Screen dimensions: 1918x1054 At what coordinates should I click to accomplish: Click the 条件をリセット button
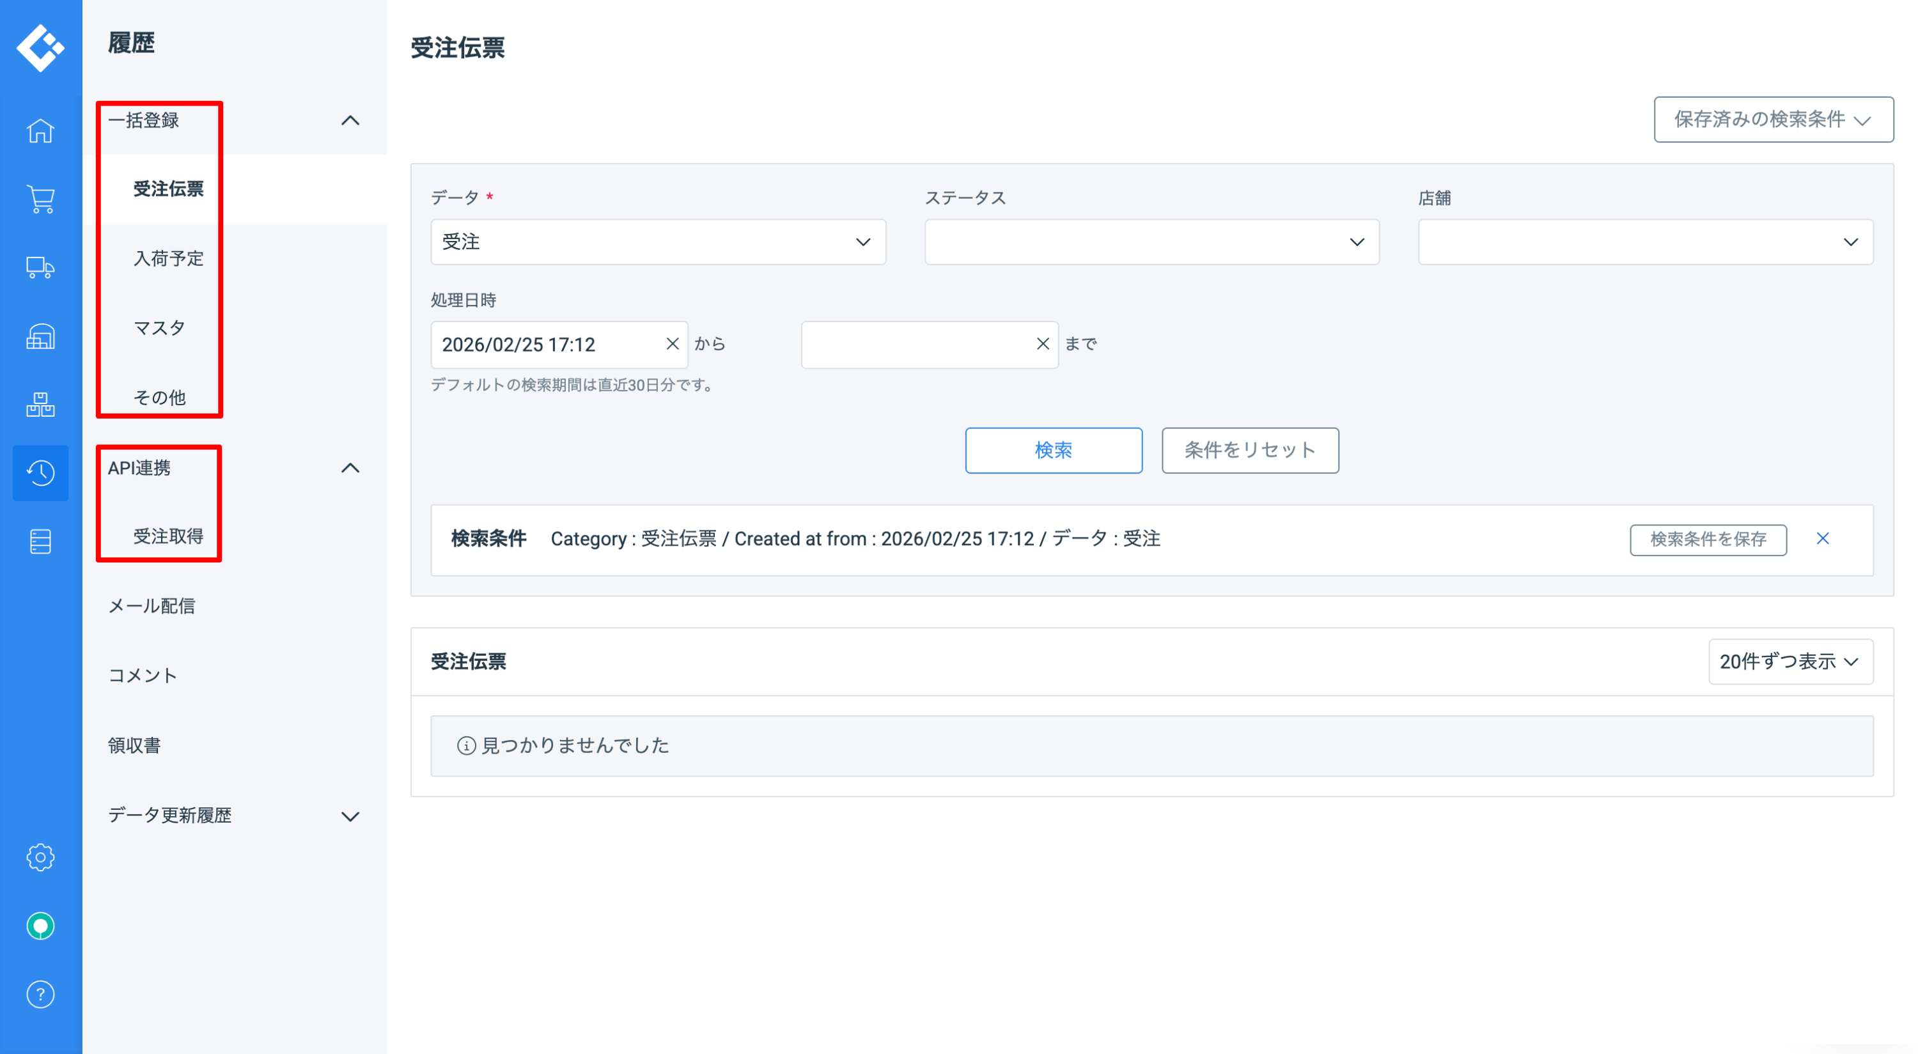(x=1249, y=451)
